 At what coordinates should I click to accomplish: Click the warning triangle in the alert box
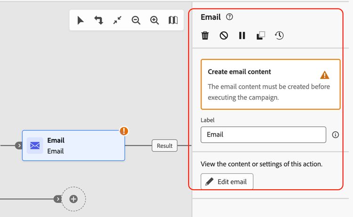[325, 75]
